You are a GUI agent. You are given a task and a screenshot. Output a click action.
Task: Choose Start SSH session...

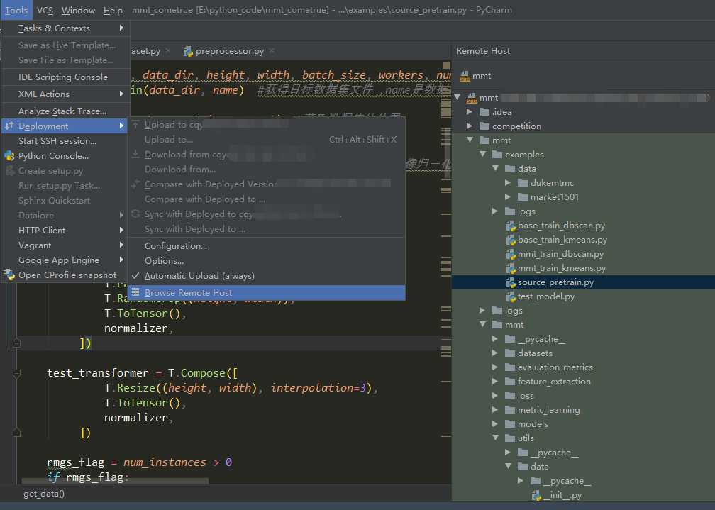(x=57, y=141)
